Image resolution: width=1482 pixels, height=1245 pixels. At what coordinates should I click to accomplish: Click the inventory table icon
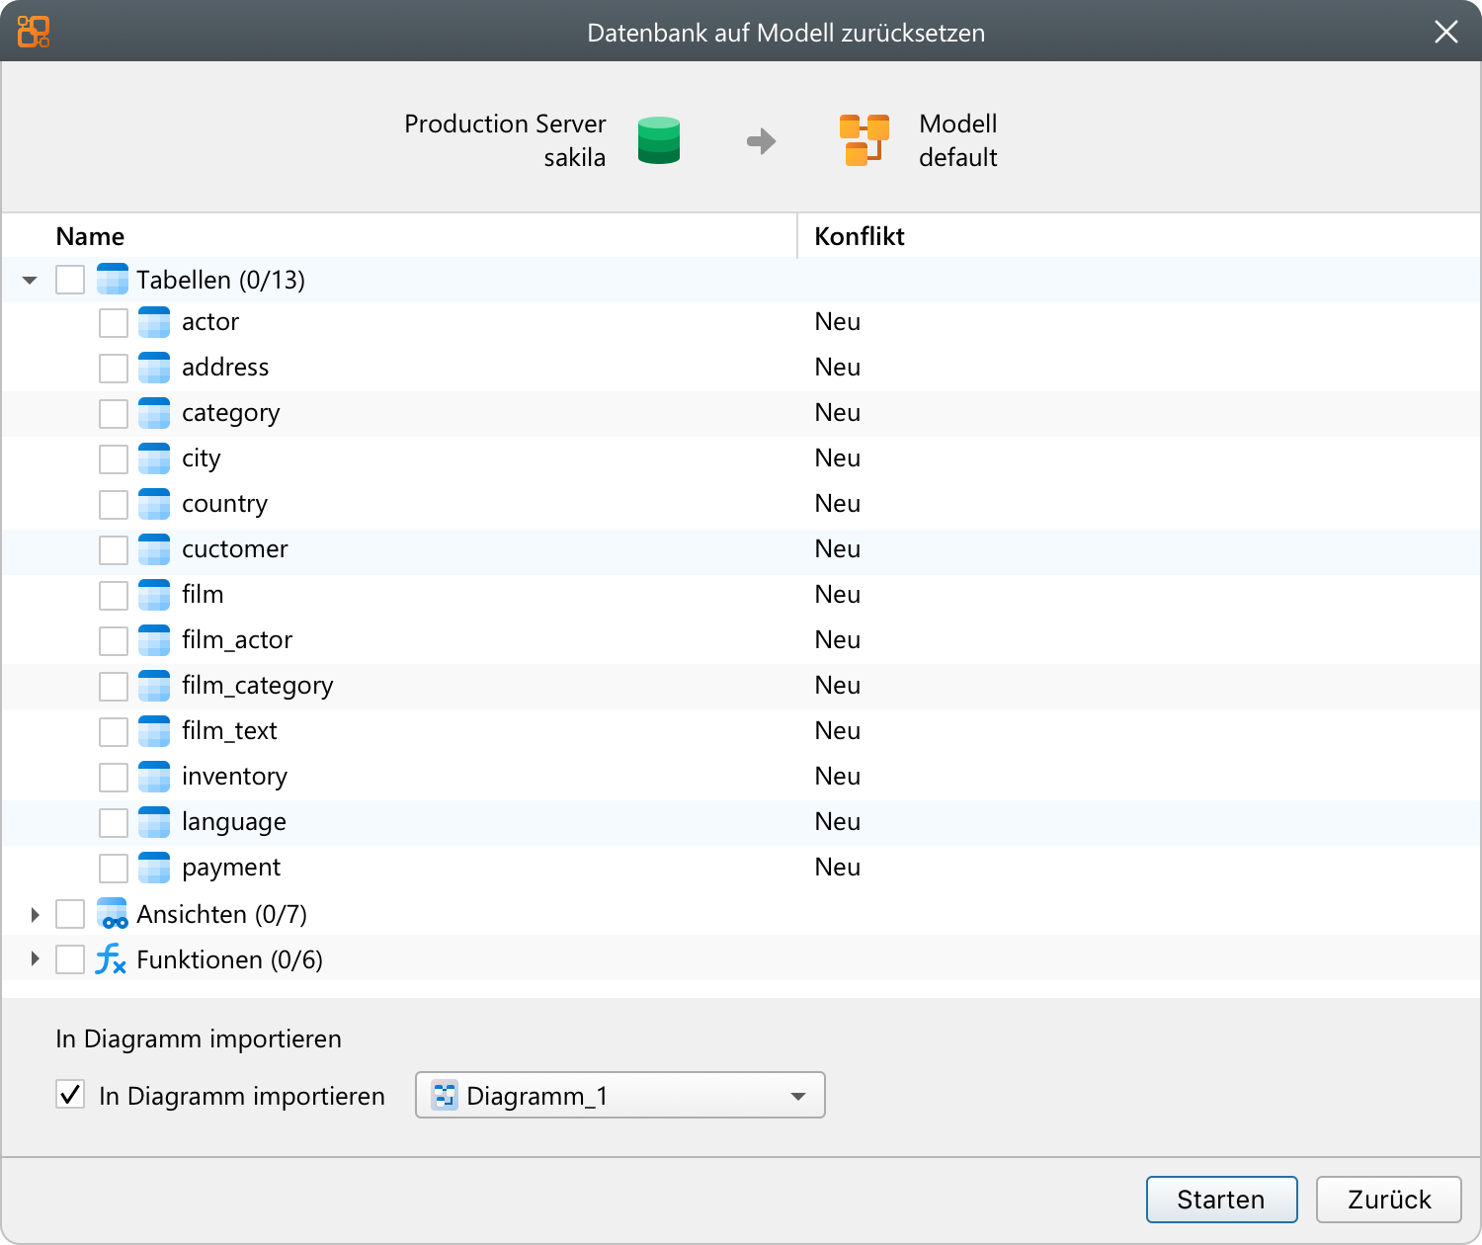coord(154,777)
